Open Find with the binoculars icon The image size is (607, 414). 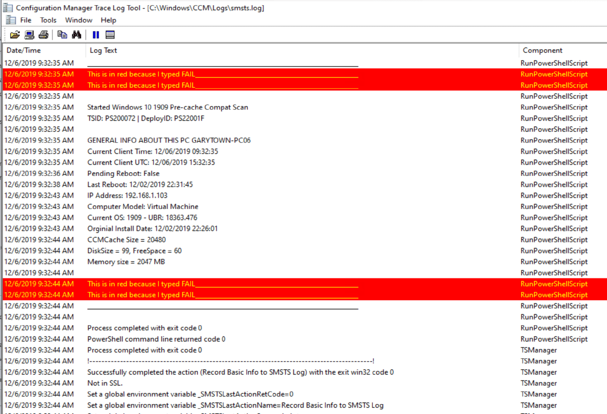click(x=76, y=35)
